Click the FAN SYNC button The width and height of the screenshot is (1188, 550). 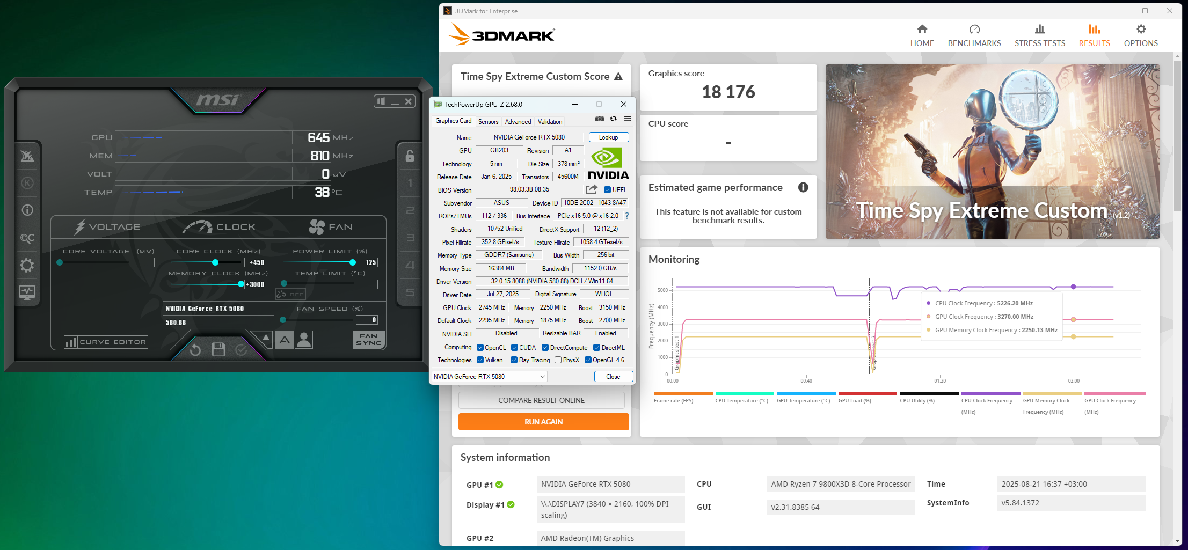click(369, 340)
